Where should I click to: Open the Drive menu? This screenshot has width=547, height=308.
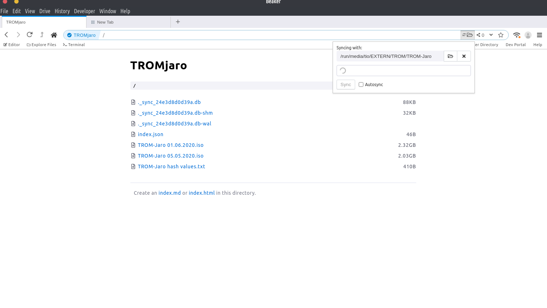45,11
